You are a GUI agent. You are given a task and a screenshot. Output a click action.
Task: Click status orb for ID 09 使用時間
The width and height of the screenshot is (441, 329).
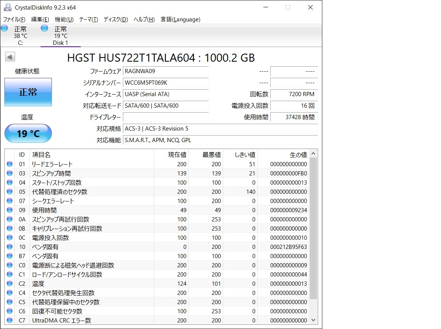(10, 210)
